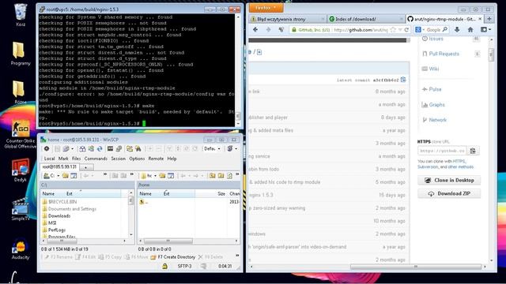Viewport: 506px width, 284px height.
Task: Switch to 'Błąd wczytywania strony' Firefox tab
Action: point(287,19)
